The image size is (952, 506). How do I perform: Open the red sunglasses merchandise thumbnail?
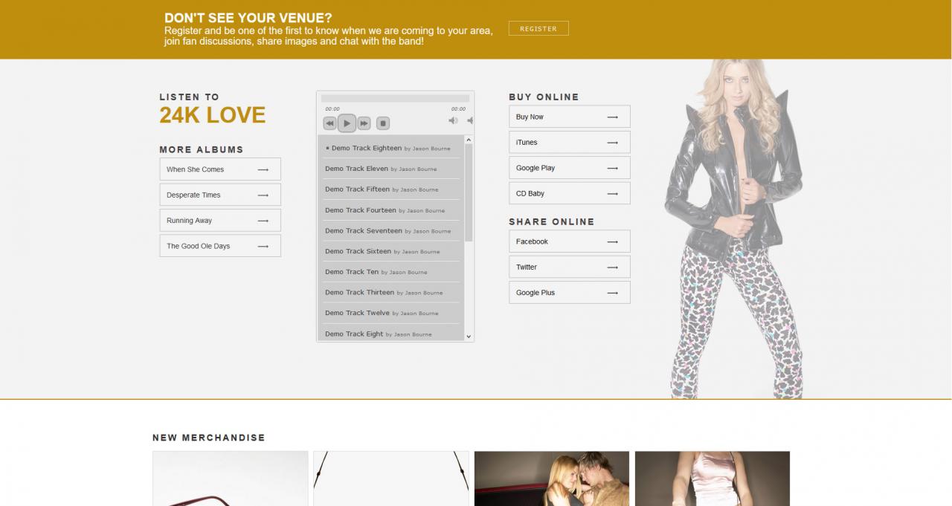(231, 479)
